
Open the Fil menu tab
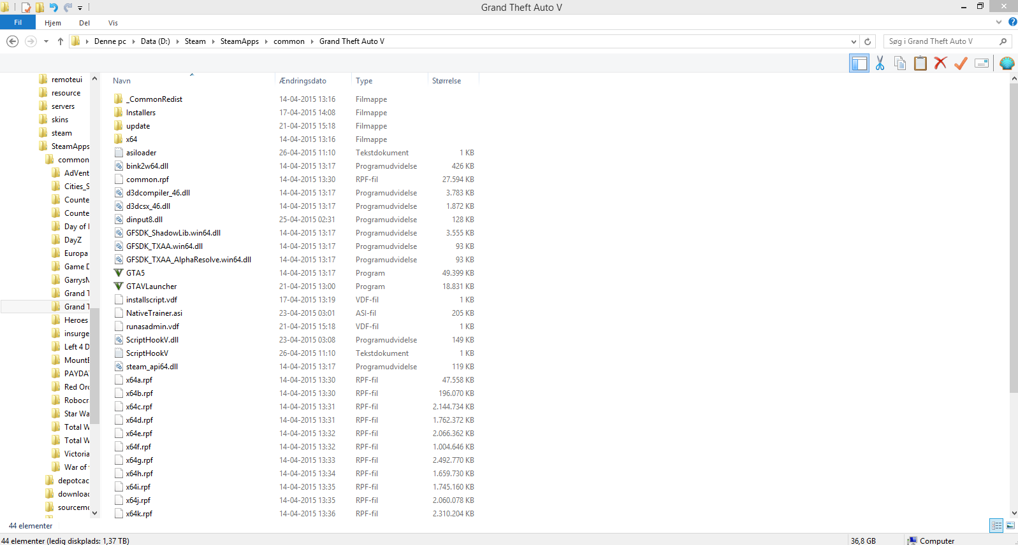click(x=18, y=22)
